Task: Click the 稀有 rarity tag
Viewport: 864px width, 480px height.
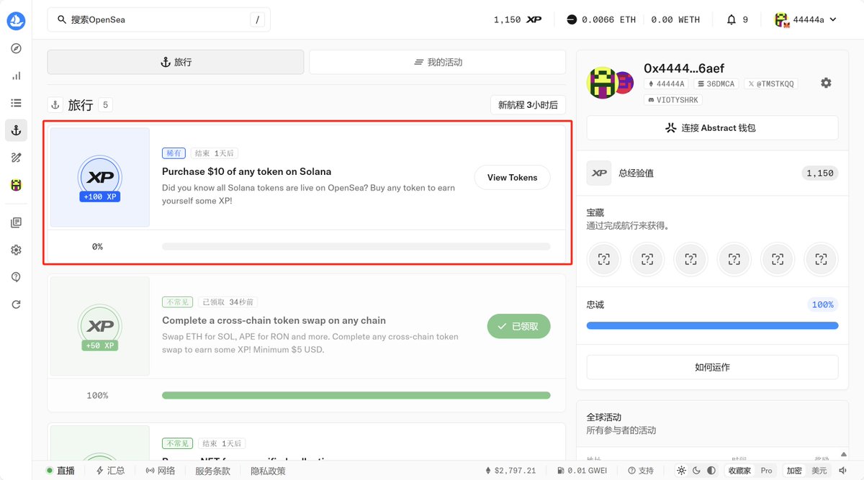Action: (174, 153)
